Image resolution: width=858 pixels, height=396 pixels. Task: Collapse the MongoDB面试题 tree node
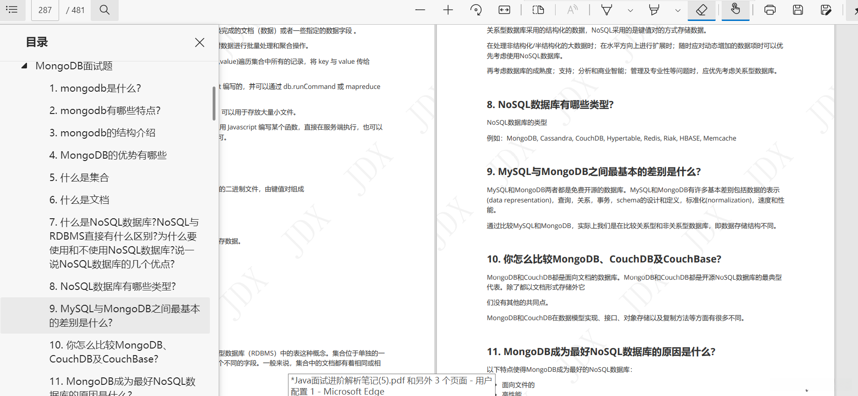click(24, 66)
